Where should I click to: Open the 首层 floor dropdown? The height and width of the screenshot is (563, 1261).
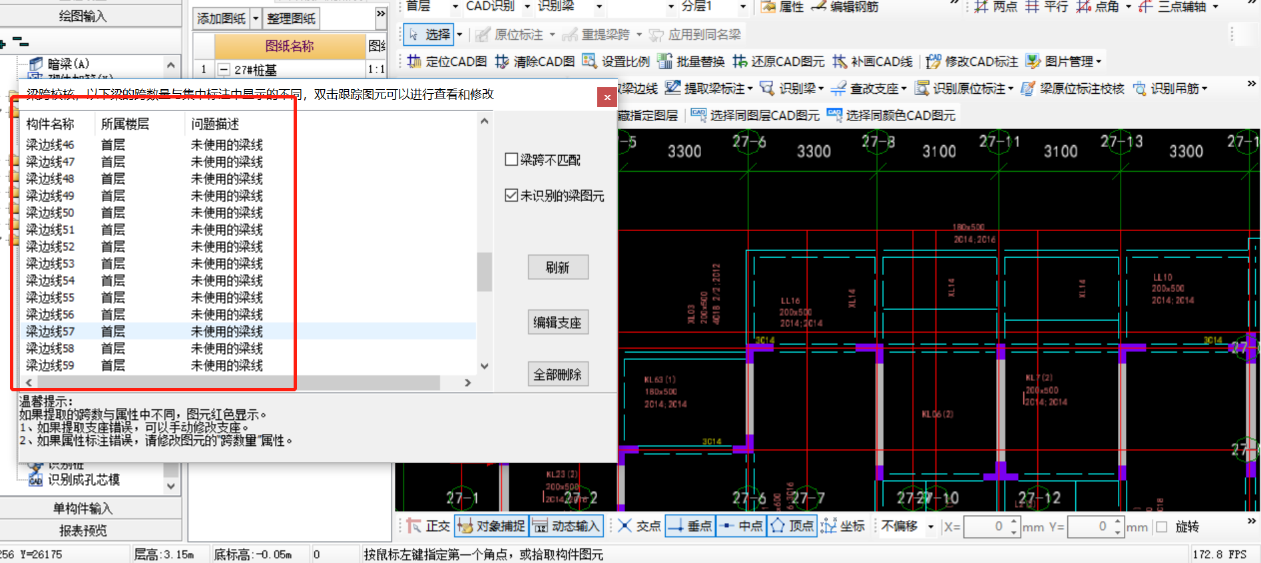[455, 7]
